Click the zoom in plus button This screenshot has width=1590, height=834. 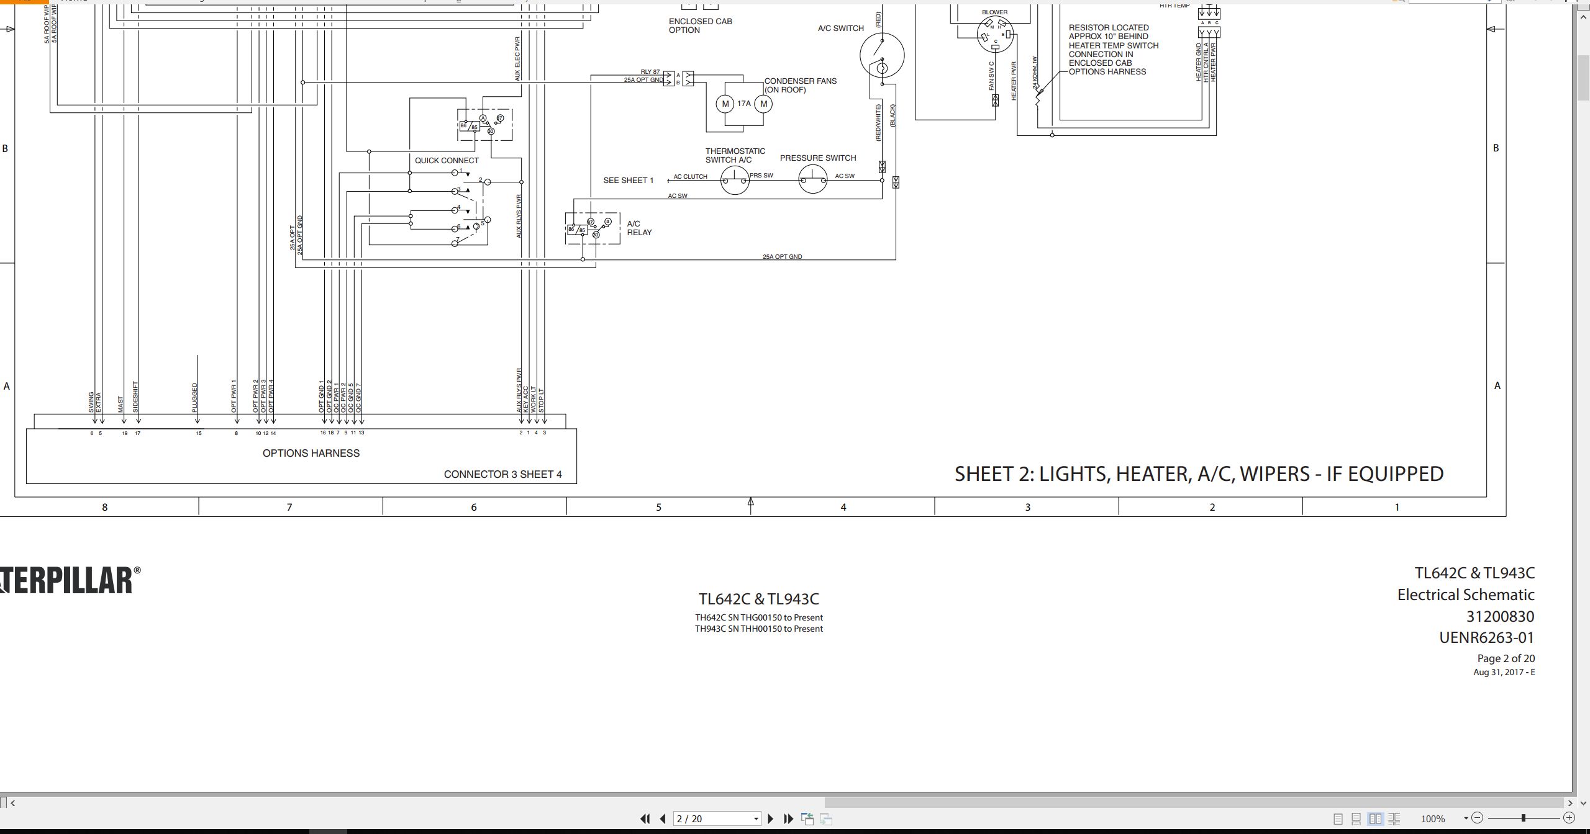[1569, 818]
